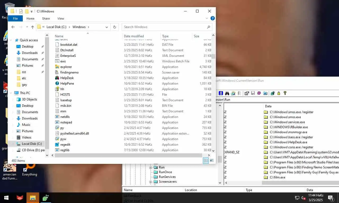The height and width of the screenshot is (203, 339).
Task: Click the file list vertical scrollbar thumb
Action: (213, 56)
